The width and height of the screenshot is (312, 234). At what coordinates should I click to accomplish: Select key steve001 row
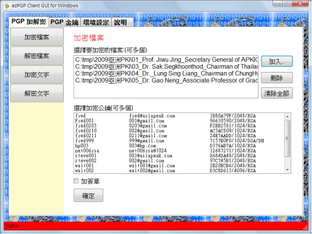tap(179, 155)
